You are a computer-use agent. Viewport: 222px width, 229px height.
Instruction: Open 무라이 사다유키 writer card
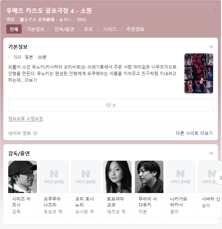tap(149, 189)
